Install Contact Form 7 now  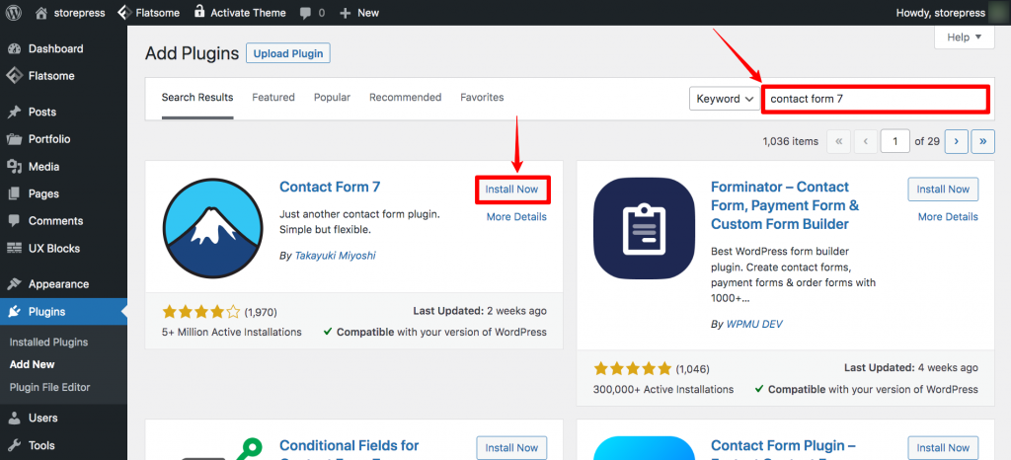(512, 190)
